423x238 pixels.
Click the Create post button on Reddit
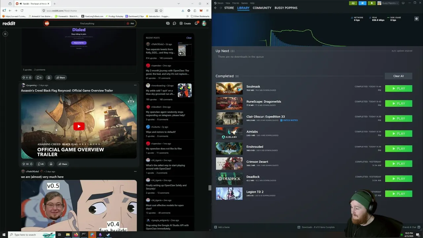click(185, 23)
